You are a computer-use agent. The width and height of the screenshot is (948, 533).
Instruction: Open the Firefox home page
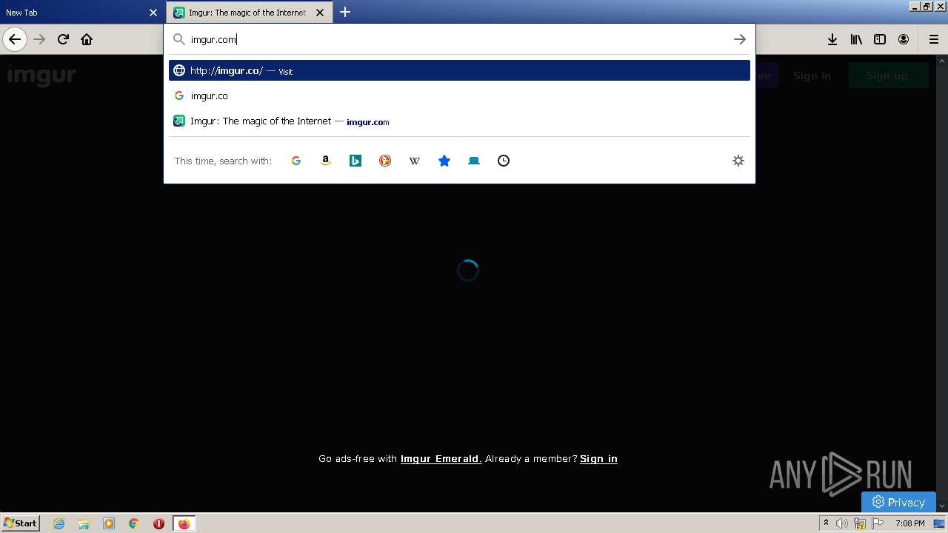(x=87, y=39)
